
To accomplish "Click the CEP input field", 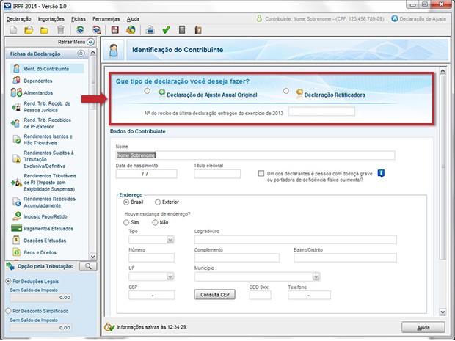I will pos(152,296).
